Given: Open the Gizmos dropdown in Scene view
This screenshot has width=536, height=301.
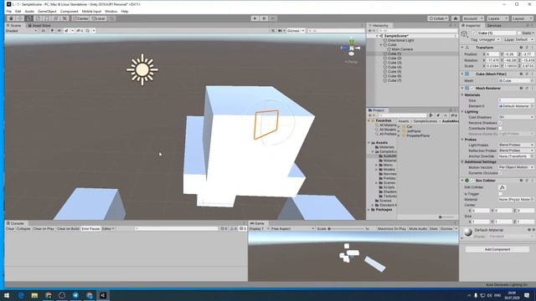Looking at the screenshot, I should tap(296, 31).
